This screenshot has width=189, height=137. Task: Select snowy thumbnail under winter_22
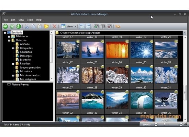68,75
